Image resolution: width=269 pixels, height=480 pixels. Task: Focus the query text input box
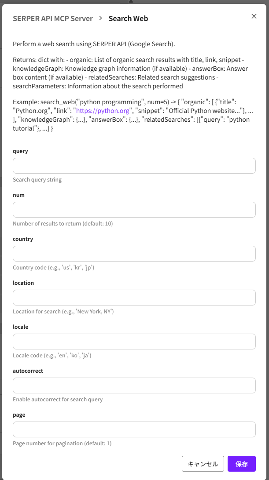pos(134,166)
